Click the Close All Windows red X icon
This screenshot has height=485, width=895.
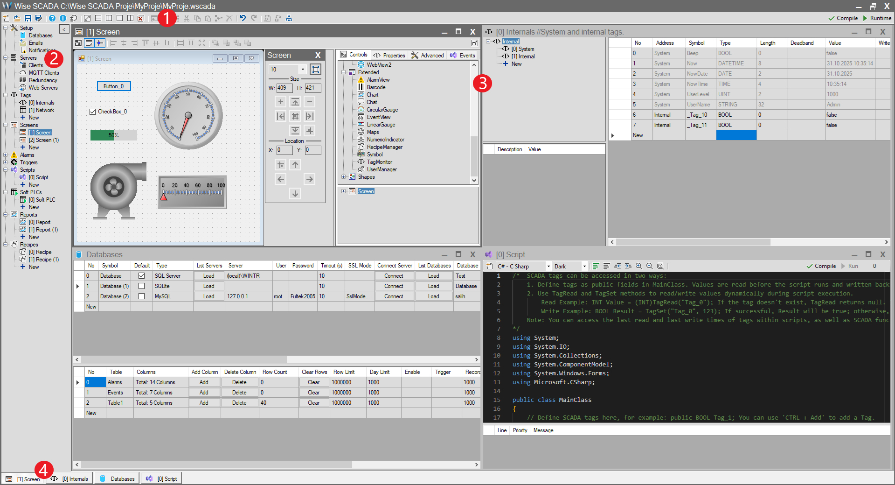(141, 18)
